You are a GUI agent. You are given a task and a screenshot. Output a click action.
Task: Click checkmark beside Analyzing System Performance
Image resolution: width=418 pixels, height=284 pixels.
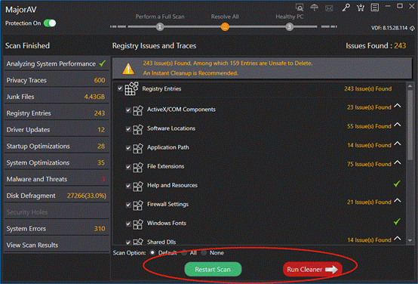(x=103, y=63)
